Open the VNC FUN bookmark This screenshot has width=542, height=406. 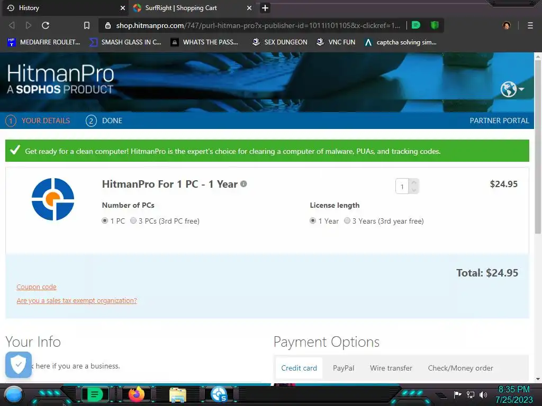click(x=336, y=42)
